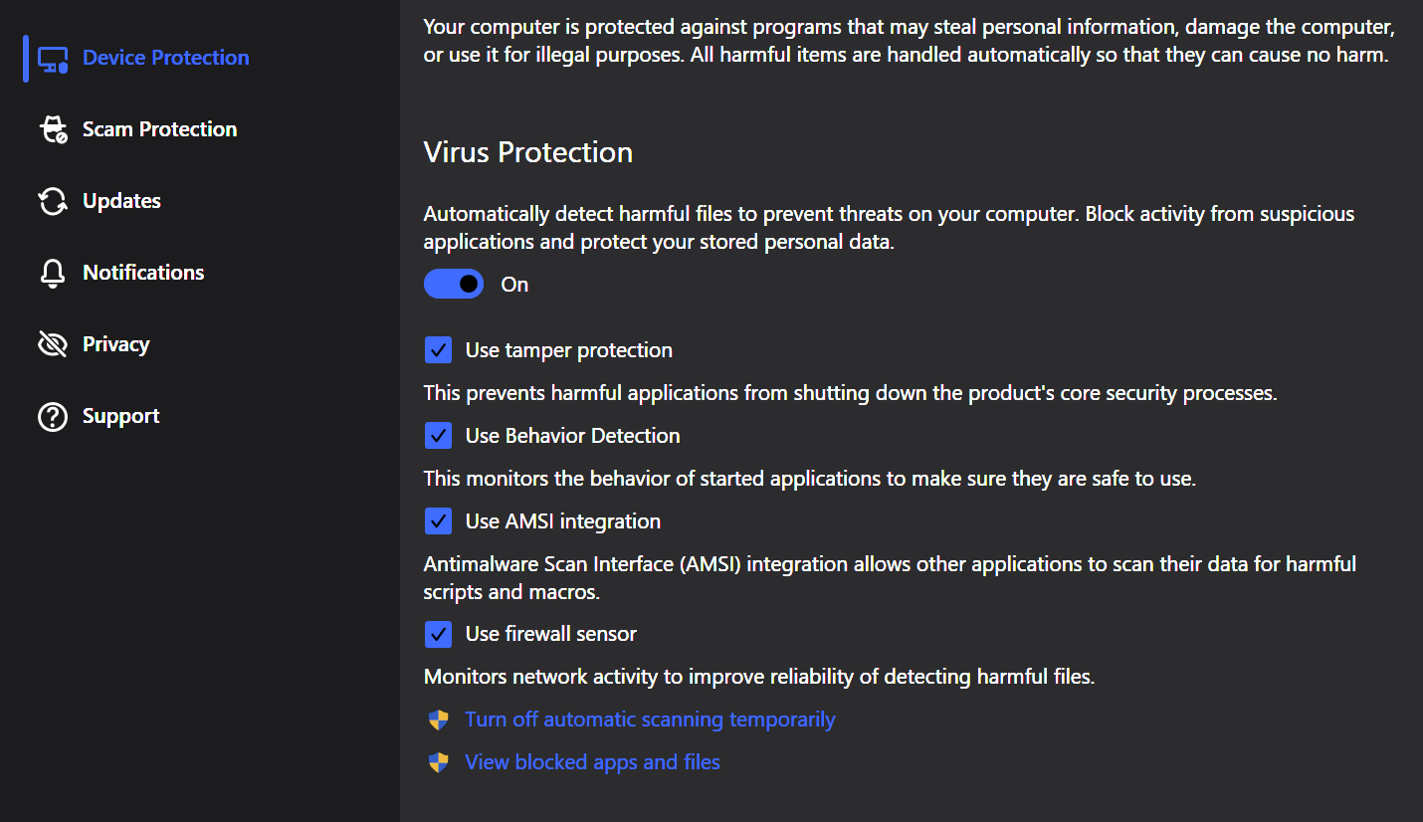Click the Device Protection monitor icon
The image size is (1423, 822).
[53, 59]
